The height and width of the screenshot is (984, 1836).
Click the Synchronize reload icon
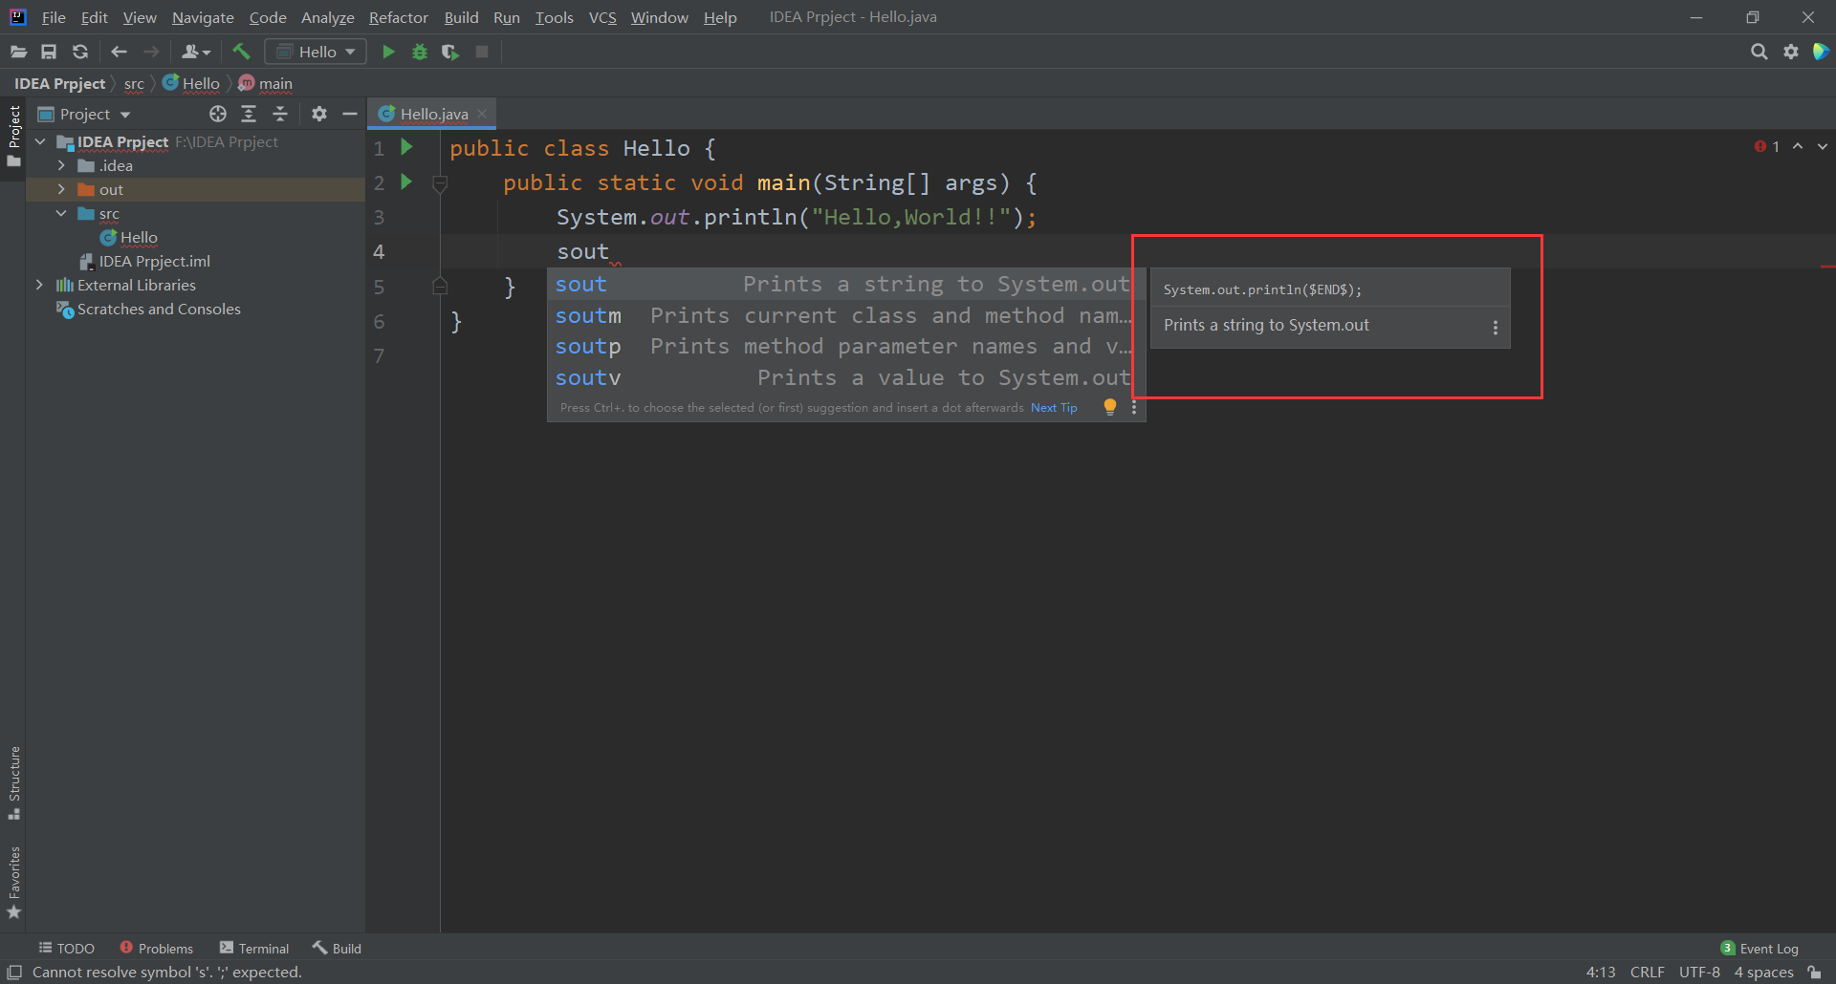pyautogui.click(x=80, y=52)
